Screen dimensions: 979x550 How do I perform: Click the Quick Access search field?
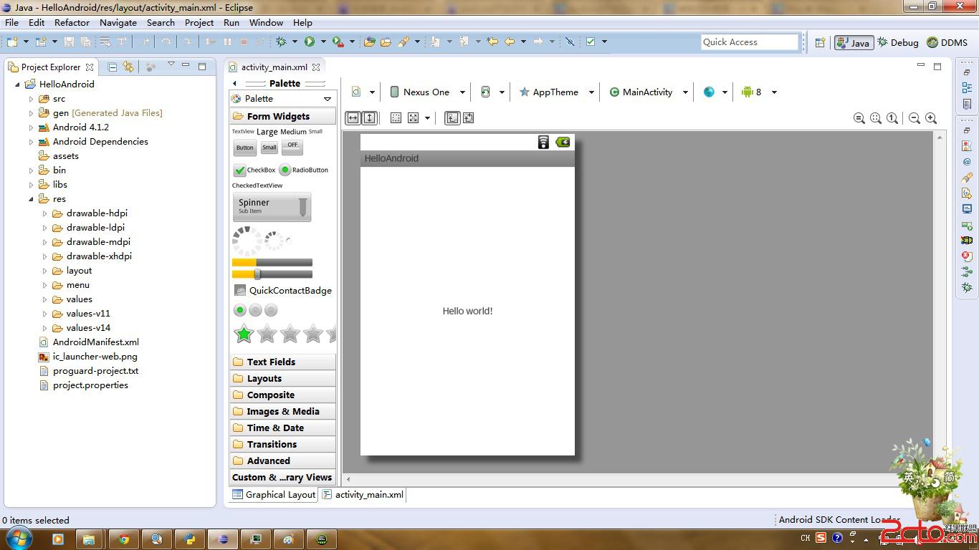point(749,42)
